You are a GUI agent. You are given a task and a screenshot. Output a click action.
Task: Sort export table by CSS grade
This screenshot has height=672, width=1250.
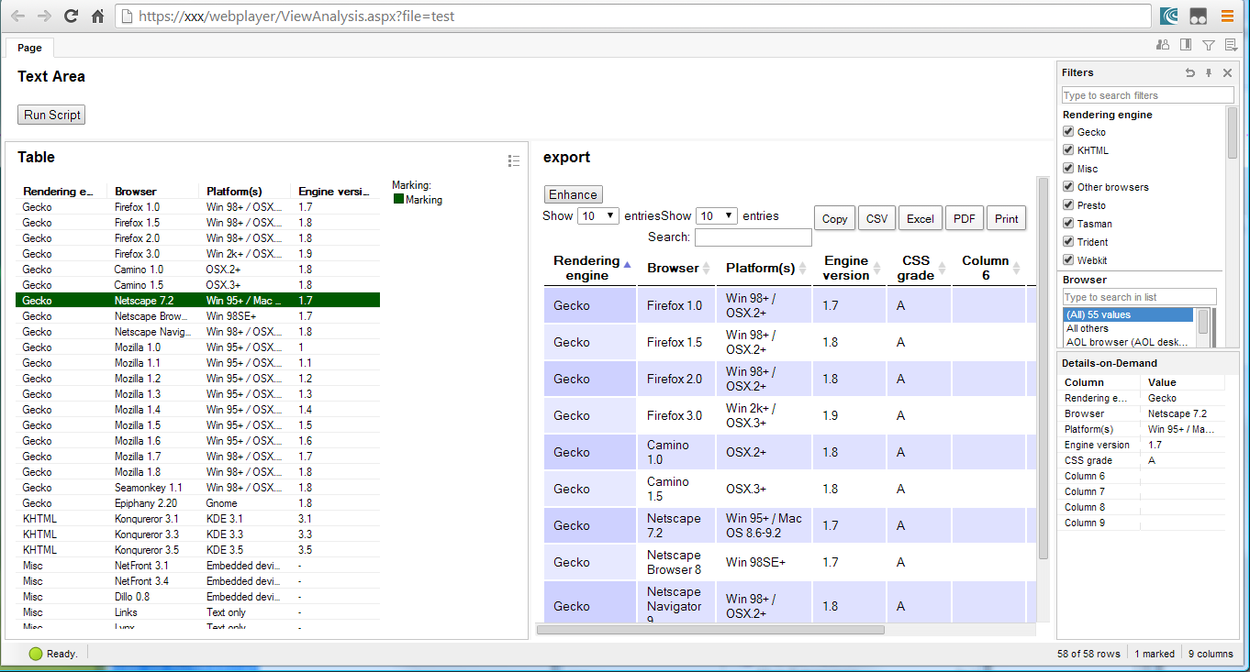(x=919, y=268)
